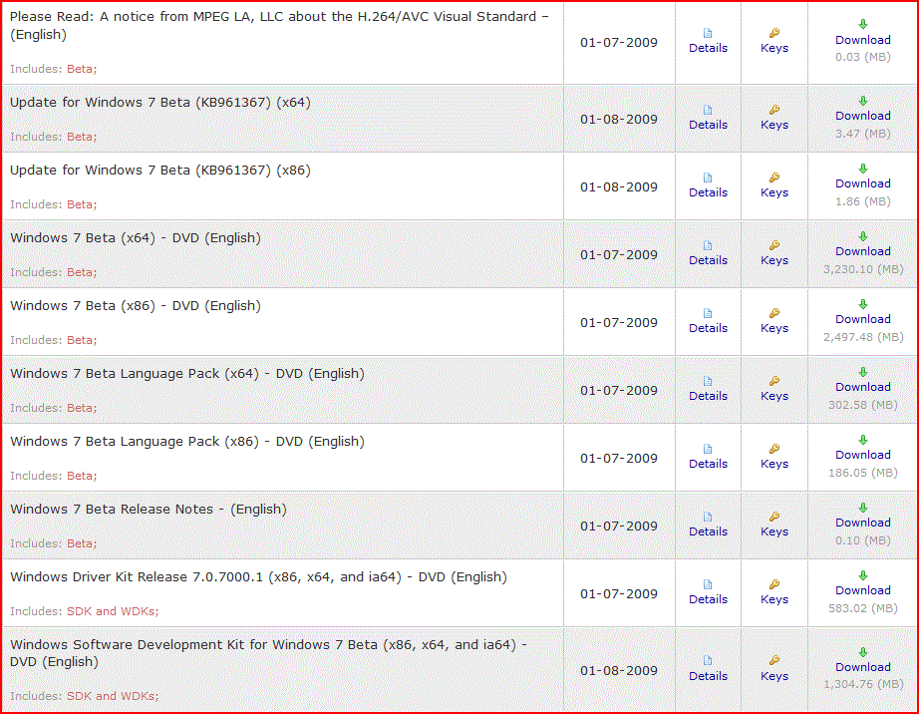919x714 pixels.
Task: Select file size 2,497.48 (MB)
Action: tap(863, 337)
